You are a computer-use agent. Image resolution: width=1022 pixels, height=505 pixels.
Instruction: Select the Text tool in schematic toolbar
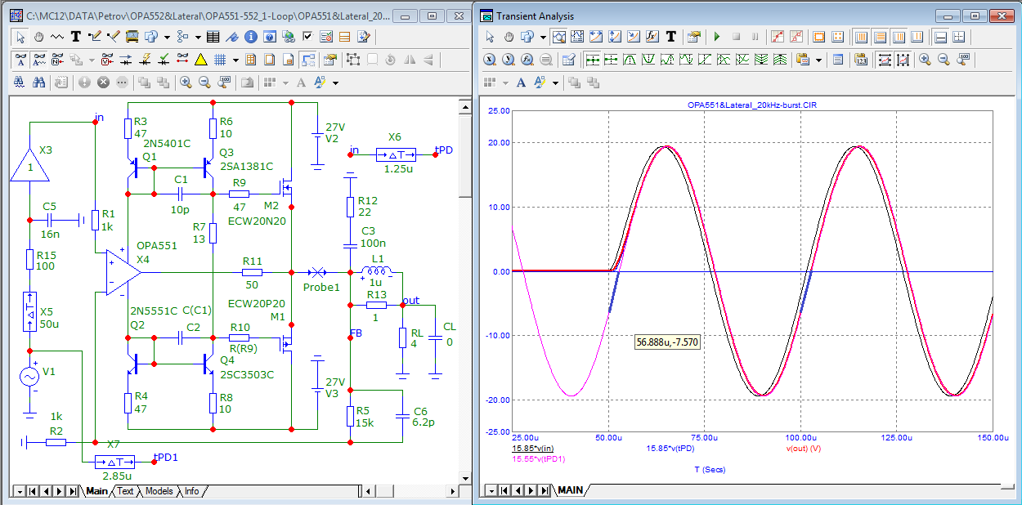pos(76,37)
